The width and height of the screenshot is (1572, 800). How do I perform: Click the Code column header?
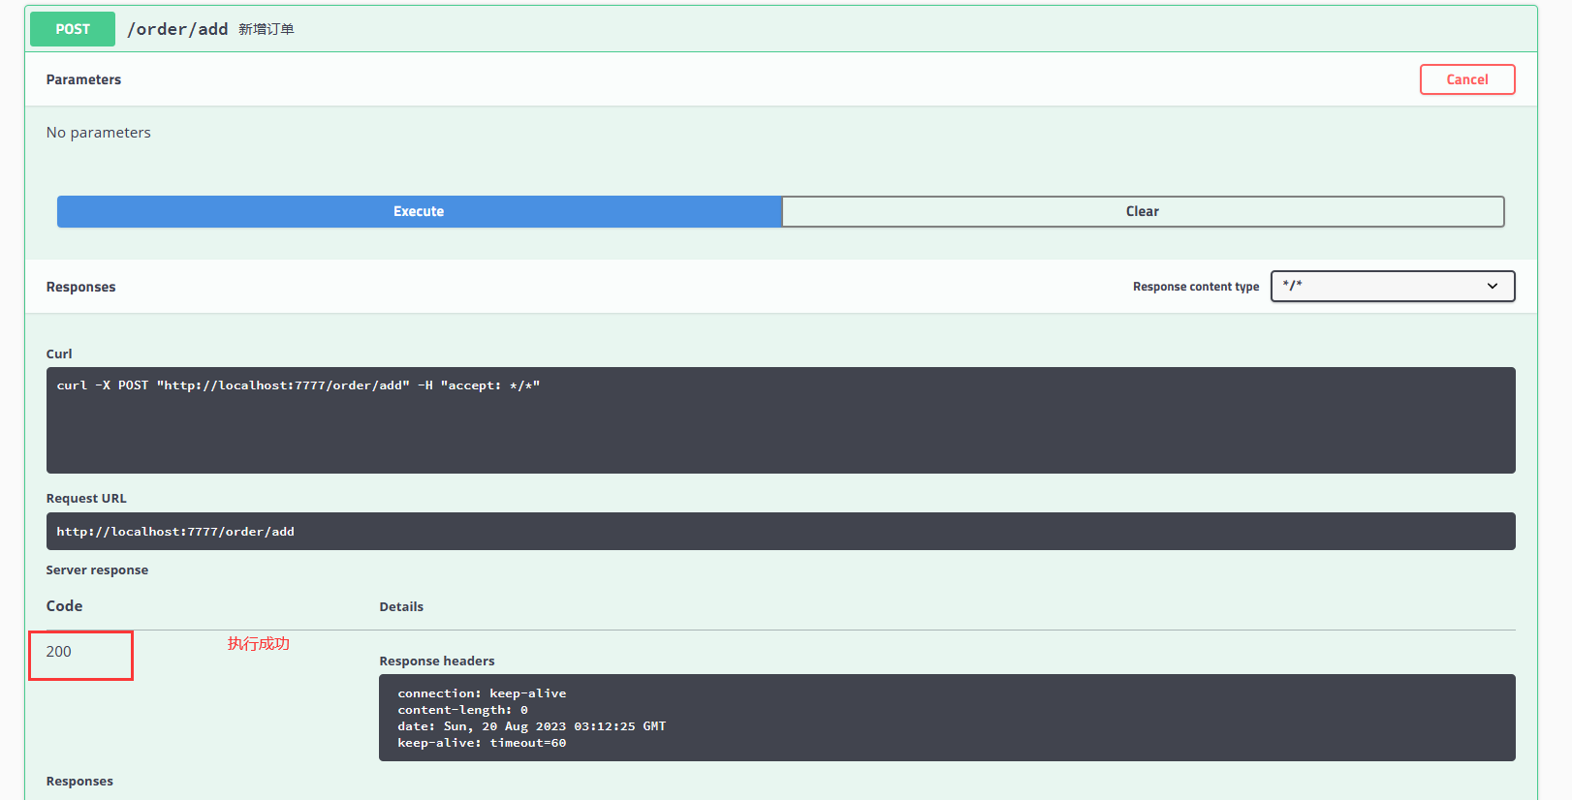[x=64, y=606]
